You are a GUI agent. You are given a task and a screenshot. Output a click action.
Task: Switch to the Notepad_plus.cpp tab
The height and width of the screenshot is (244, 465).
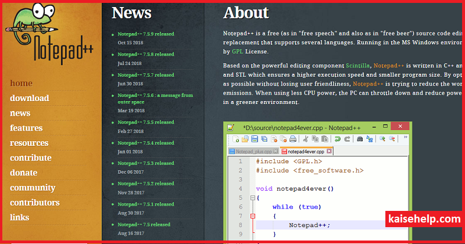(253, 152)
